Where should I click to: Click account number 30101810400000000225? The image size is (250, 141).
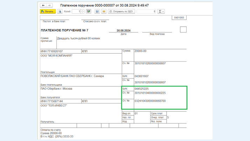pyautogui.click(x=150, y=93)
